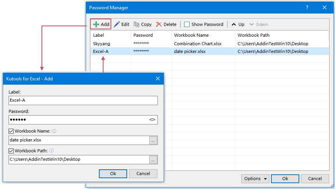This screenshot has width=335, height=189.
Task: Move entry Up with arrow icon
Action: coord(234,24)
